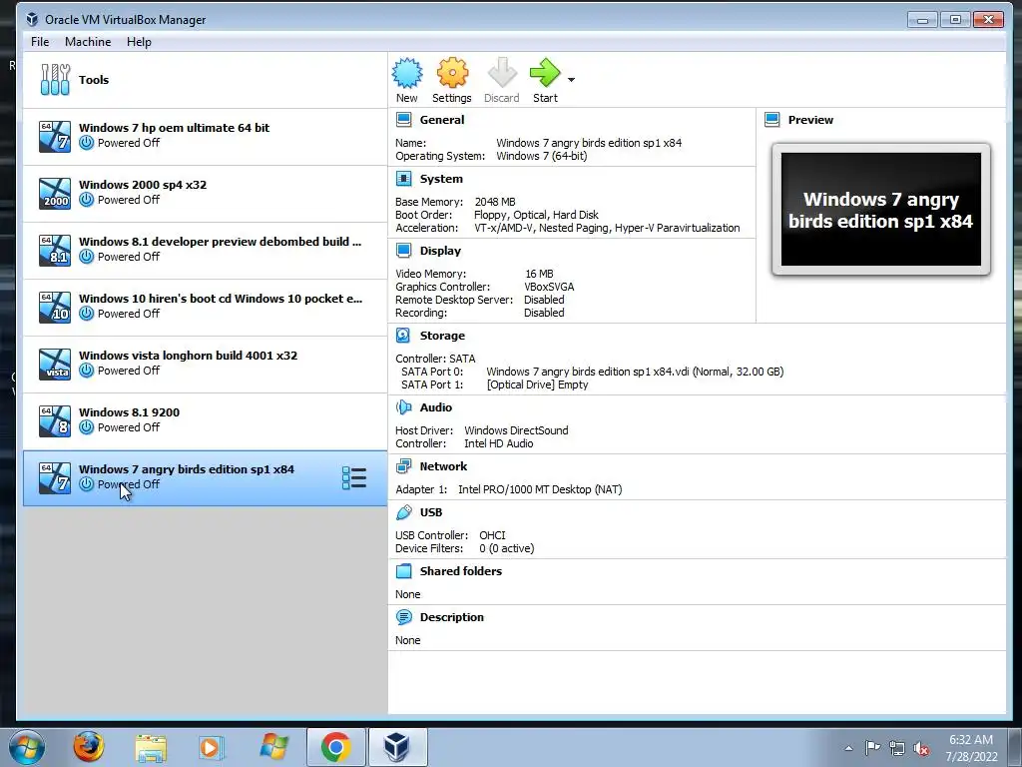Start the selected VM with green arrow
Image resolution: width=1022 pixels, height=767 pixels.
click(x=545, y=73)
